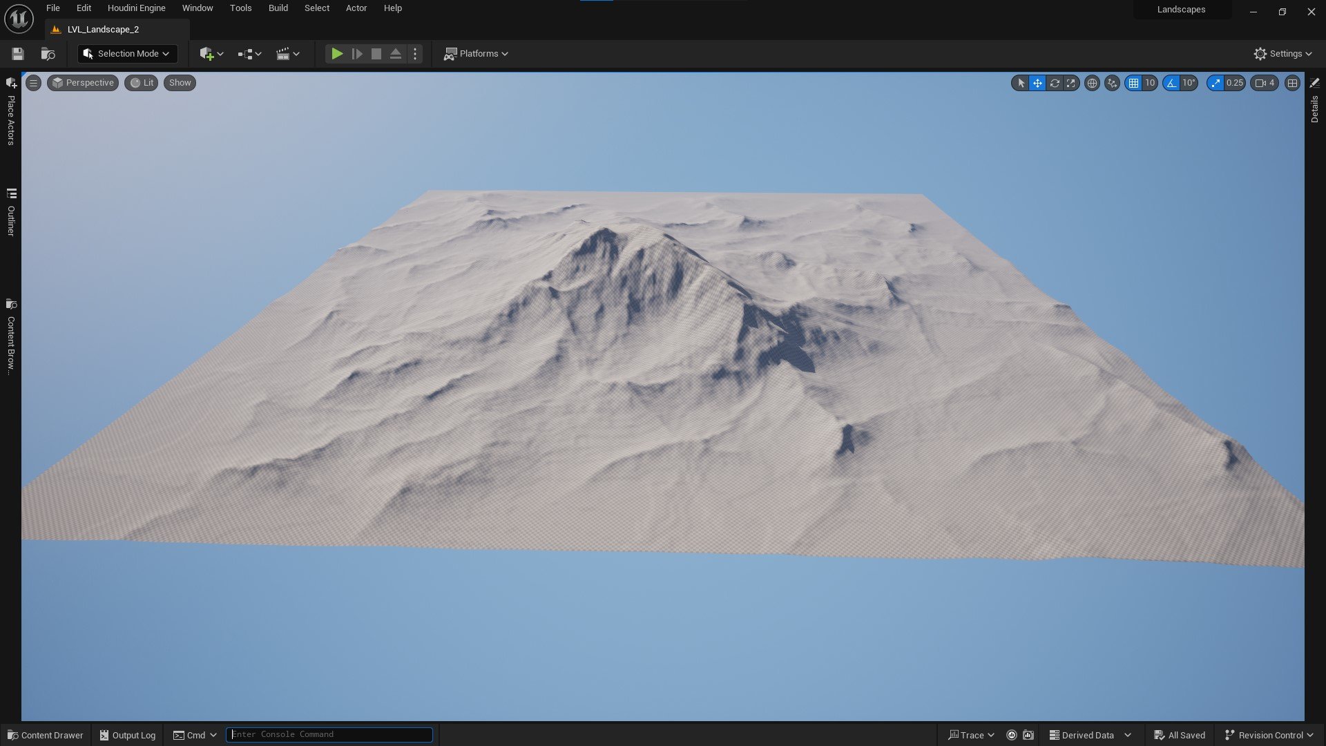This screenshot has height=746, width=1326.
Task: Open the Outliner sidebar panel
Action: pyautogui.click(x=11, y=211)
